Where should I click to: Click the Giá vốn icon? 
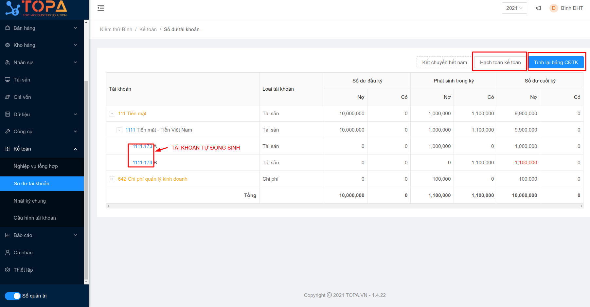click(8, 97)
